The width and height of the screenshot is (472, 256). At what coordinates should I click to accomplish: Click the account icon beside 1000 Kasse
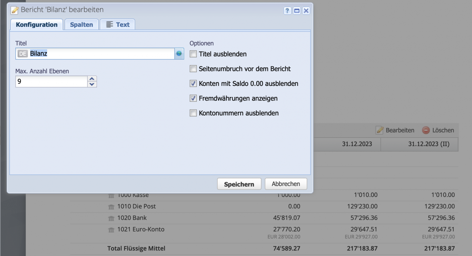pos(111,195)
